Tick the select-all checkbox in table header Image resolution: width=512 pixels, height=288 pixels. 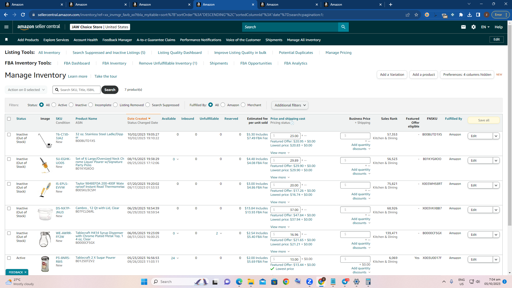click(9, 119)
